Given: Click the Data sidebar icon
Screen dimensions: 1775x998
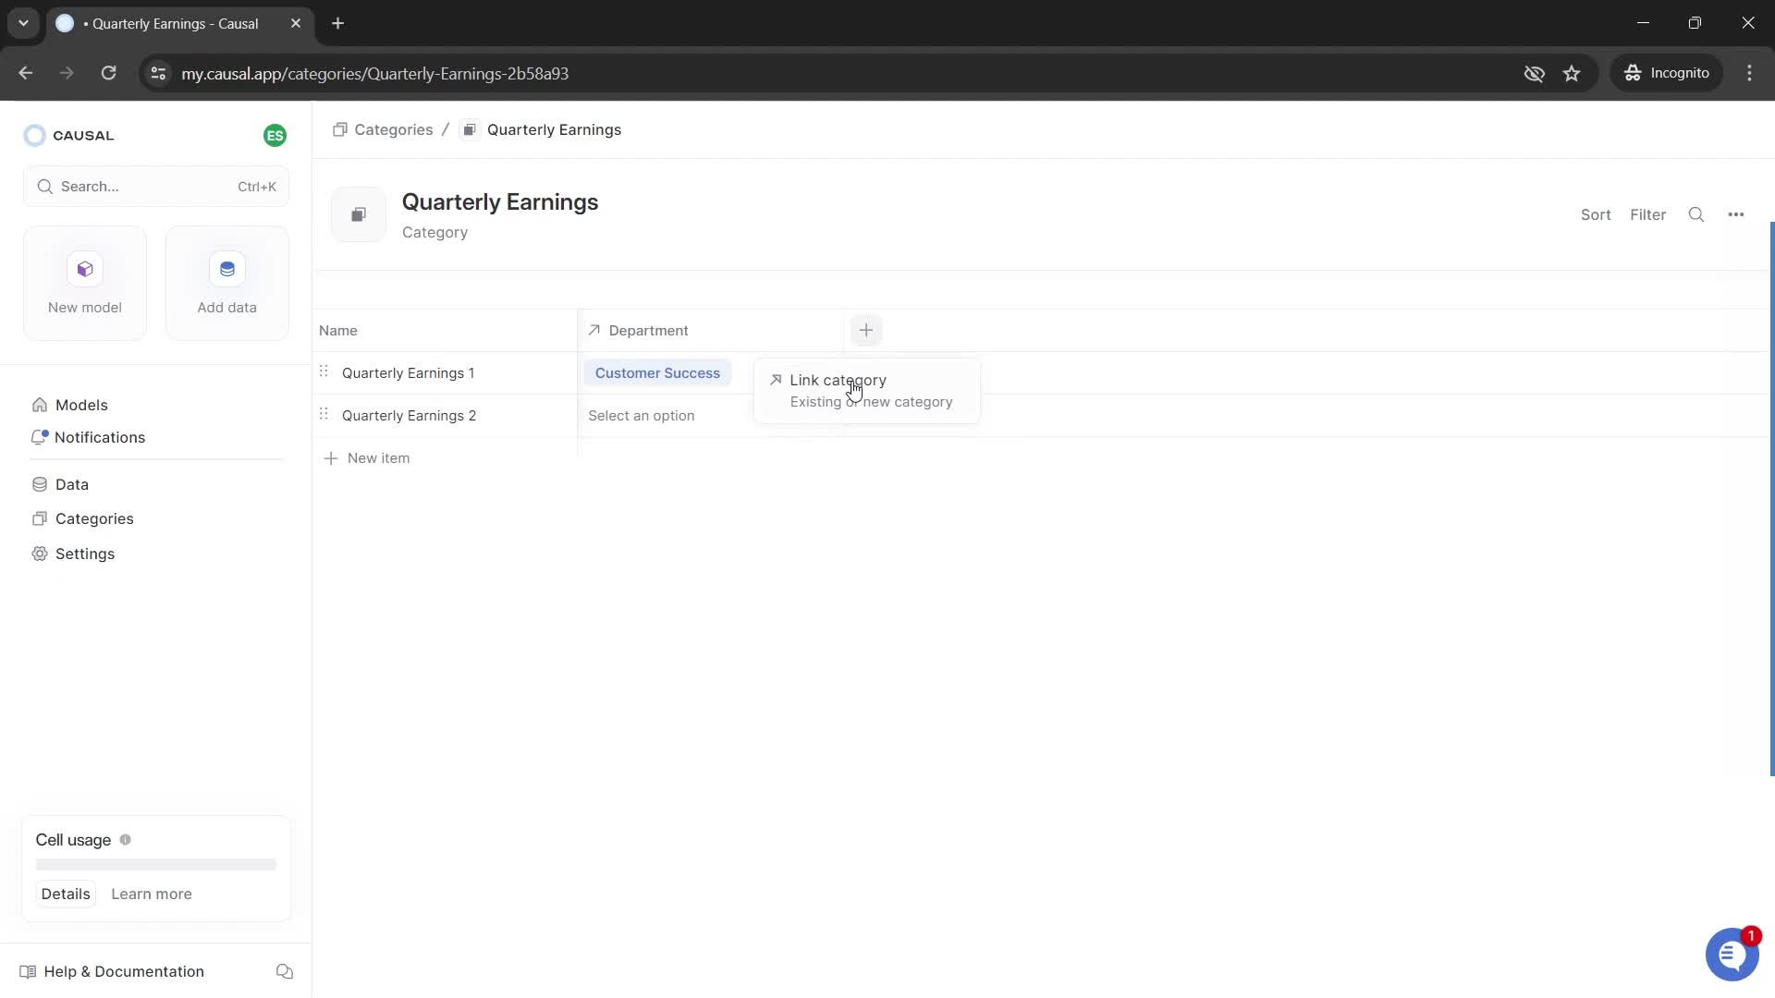Looking at the screenshot, I should click(39, 484).
